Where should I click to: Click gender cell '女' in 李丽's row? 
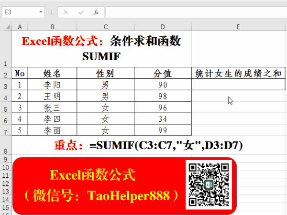[x=106, y=130]
